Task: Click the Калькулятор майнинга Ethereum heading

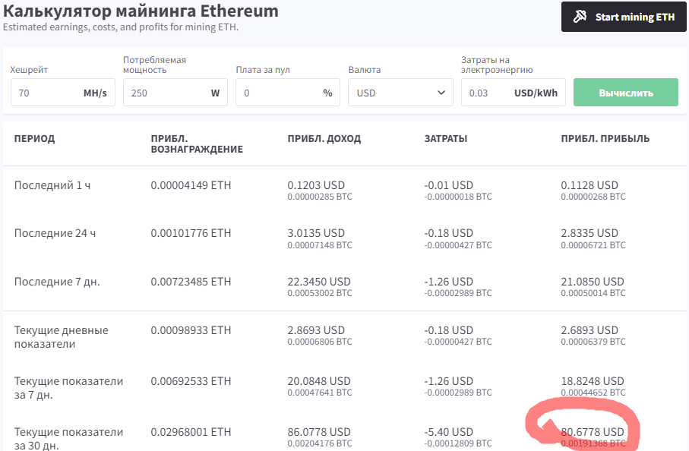Action: tap(141, 11)
